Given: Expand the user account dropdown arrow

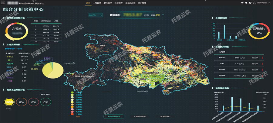Looking at the screenshot, I should point(270,3).
